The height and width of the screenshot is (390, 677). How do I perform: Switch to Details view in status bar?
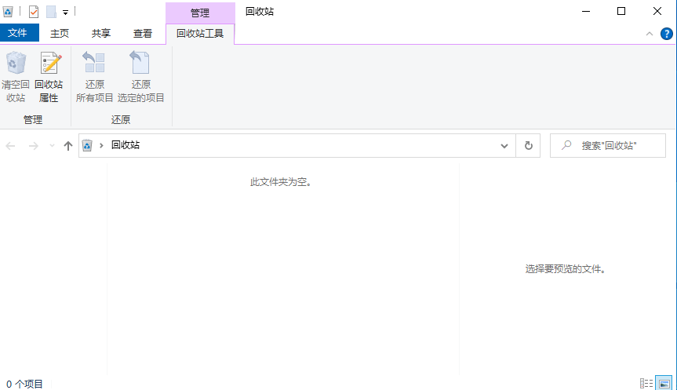click(646, 383)
